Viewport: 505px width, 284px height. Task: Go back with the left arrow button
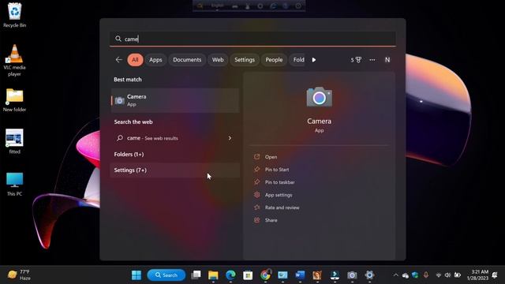pos(119,60)
